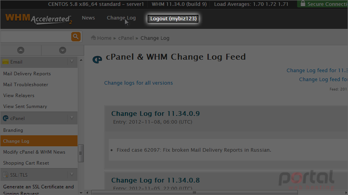This screenshot has height=195, width=348.
Task: Click the orange search magnifier button
Action: 76,37
